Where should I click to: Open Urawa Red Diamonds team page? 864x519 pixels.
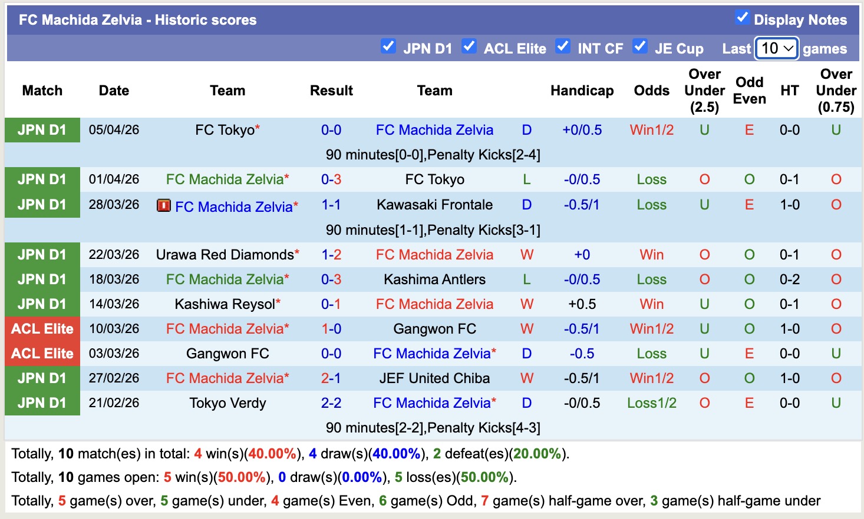pyautogui.click(x=224, y=254)
